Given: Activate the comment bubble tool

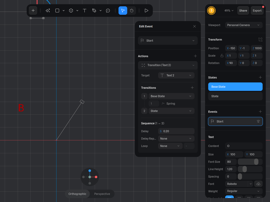Looking at the screenshot, I should pos(108,11).
